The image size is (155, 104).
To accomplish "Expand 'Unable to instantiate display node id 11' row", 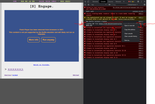I will coord(87,57).
